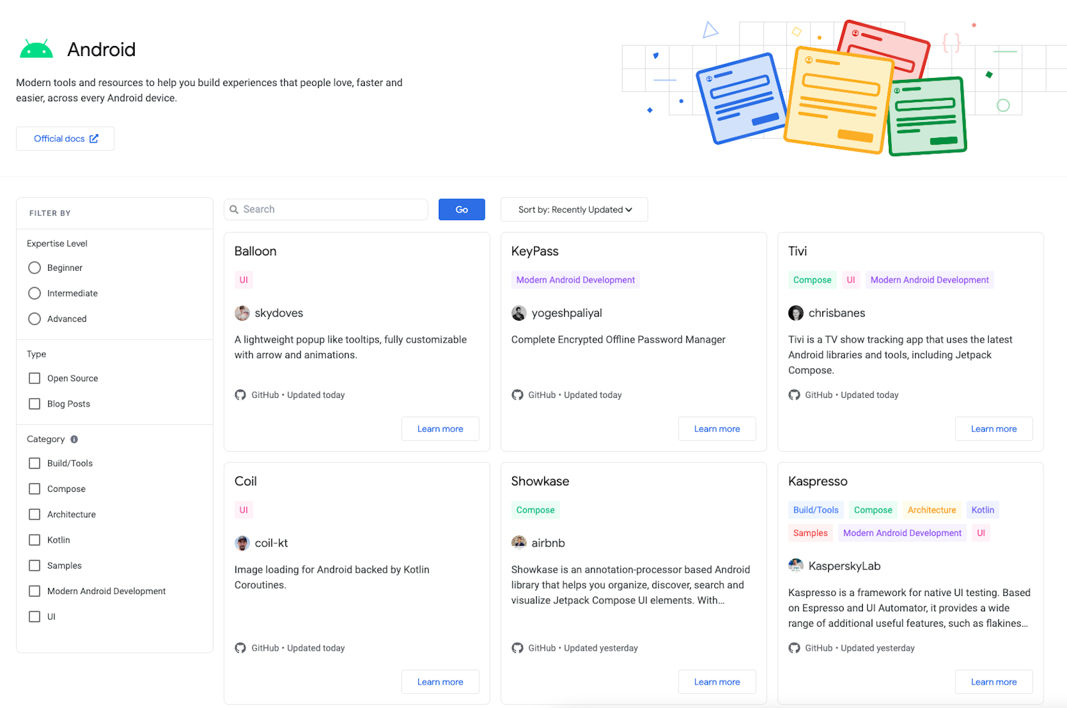Click the 'GitHub • Updated yesterday' text on Showkase
This screenshot has height=708, width=1067.
tap(583, 648)
